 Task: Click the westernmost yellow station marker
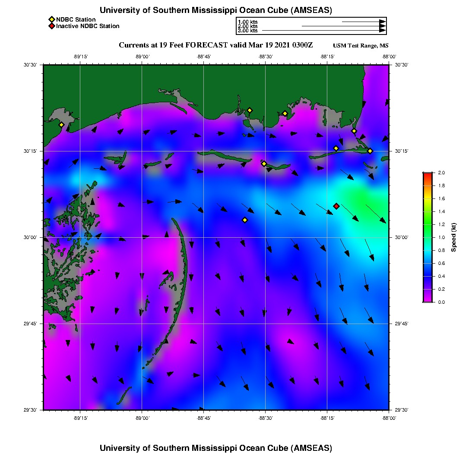pos(61,125)
